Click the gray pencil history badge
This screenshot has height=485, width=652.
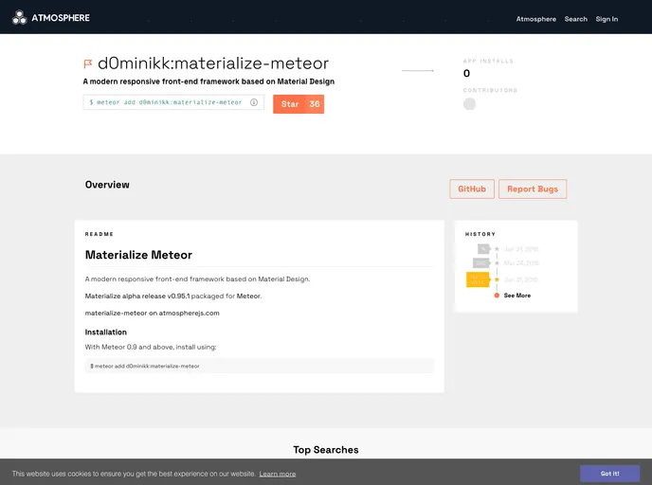point(483,249)
